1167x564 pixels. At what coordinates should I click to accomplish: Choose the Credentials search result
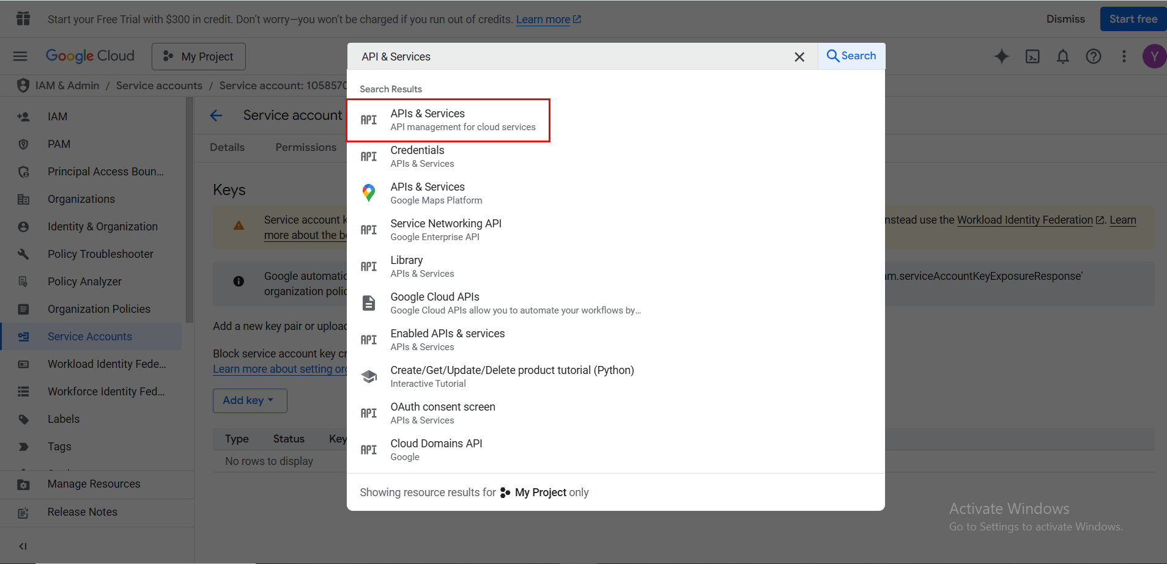(x=418, y=156)
